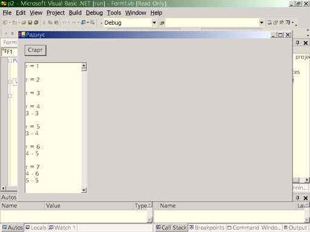Switch to the Call Stack tab
The height and width of the screenshot is (232, 310).
point(171,228)
